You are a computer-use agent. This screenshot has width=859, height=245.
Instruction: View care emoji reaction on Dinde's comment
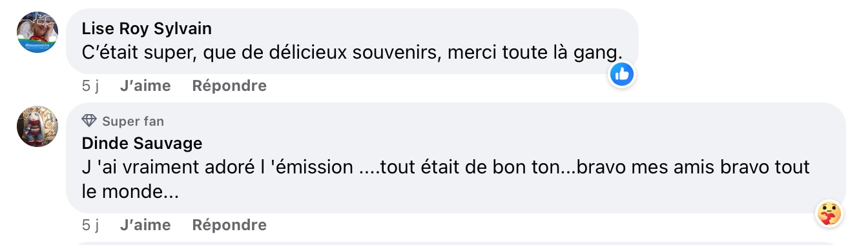(x=828, y=213)
